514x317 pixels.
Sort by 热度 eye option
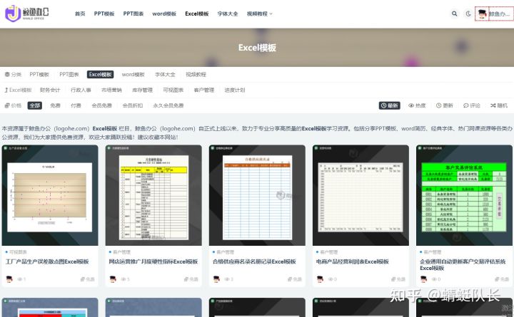pyautogui.click(x=417, y=105)
